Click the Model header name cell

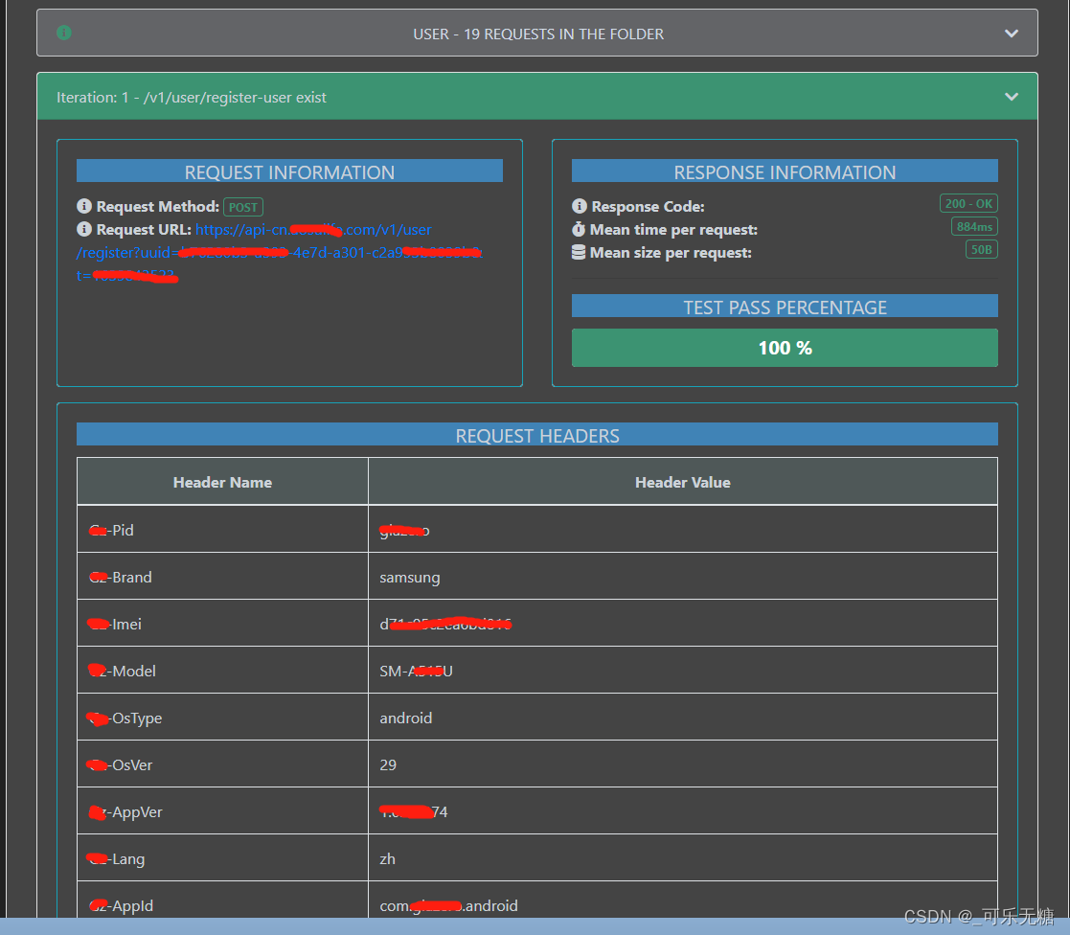click(x=222, y=671)
